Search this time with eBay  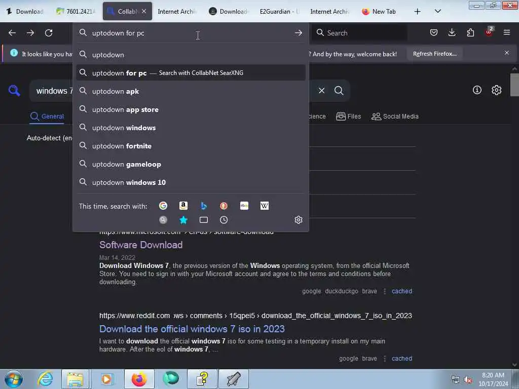pos(244,206)
